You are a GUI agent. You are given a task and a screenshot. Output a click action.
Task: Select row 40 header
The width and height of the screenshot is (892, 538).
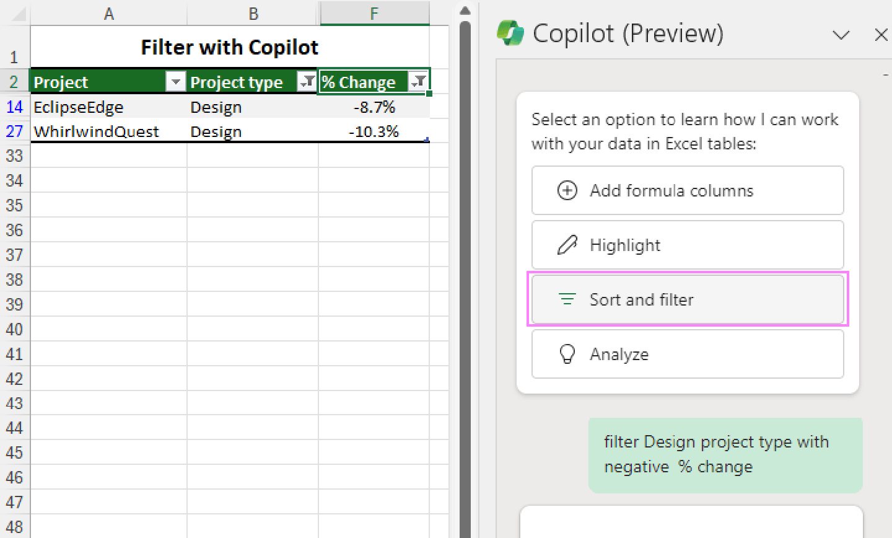14,329
